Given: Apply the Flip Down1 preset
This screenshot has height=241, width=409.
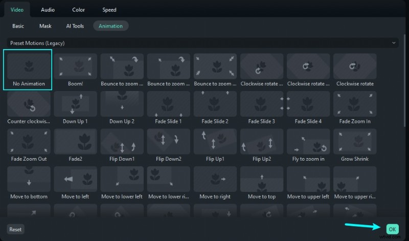Looking at the screenshot, I should pyautogui.click(x=122, y=145).
